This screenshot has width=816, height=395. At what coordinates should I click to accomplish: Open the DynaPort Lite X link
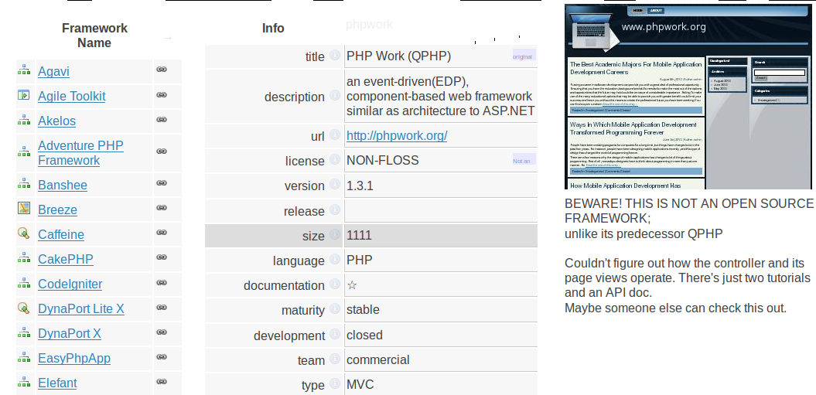click(81, 308)
